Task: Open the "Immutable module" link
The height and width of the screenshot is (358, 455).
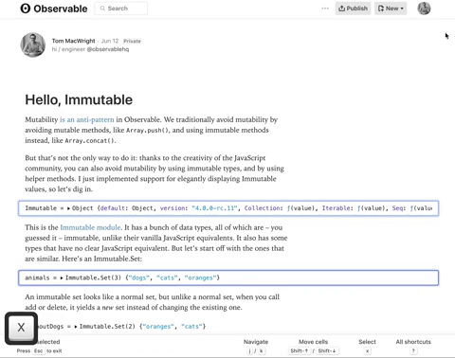Action: tap(90, 227)
